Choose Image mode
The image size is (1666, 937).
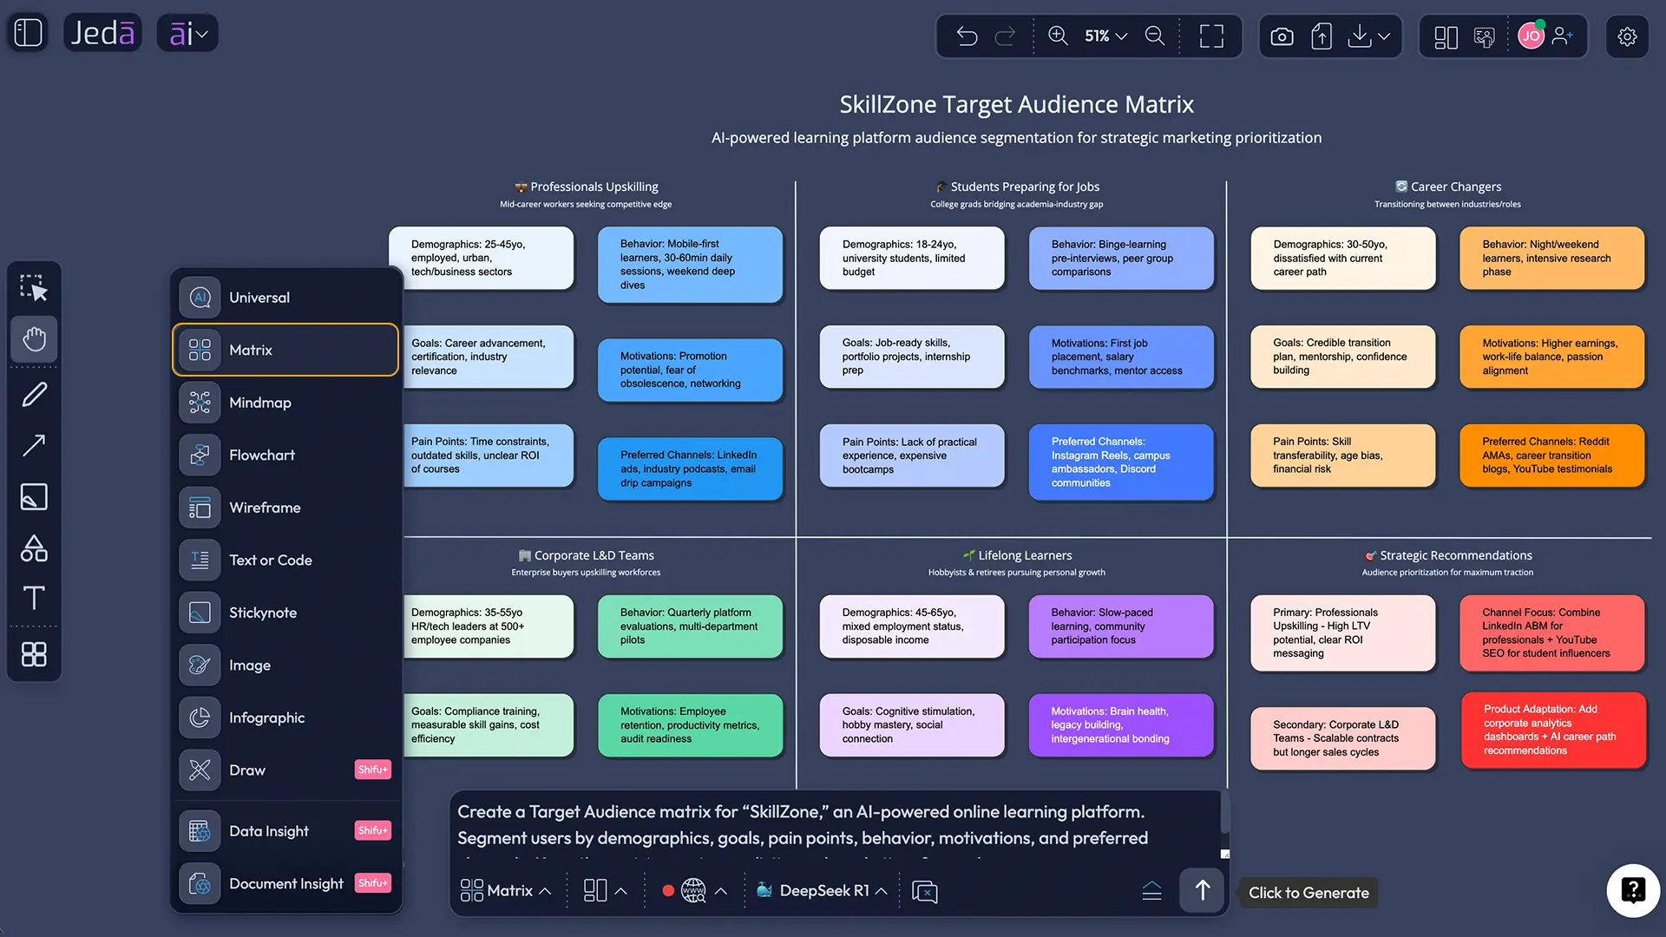[x=285, y=665]
